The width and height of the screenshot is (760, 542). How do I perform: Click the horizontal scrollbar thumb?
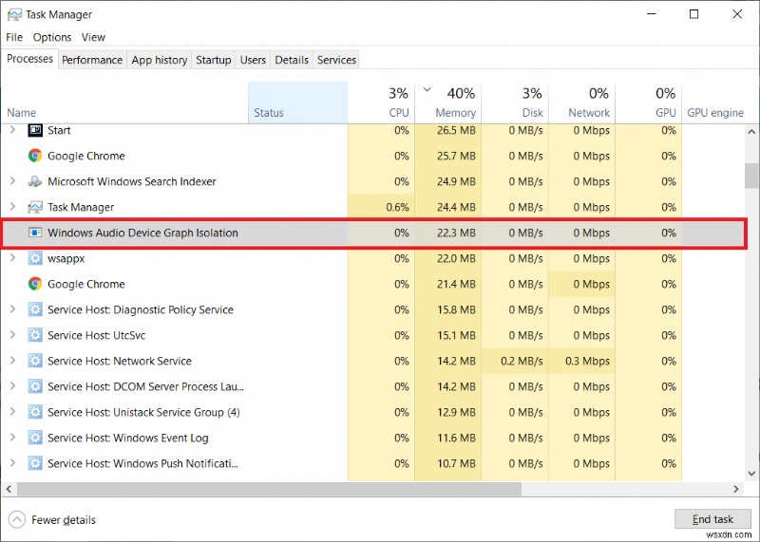click(x=270, y=489)
